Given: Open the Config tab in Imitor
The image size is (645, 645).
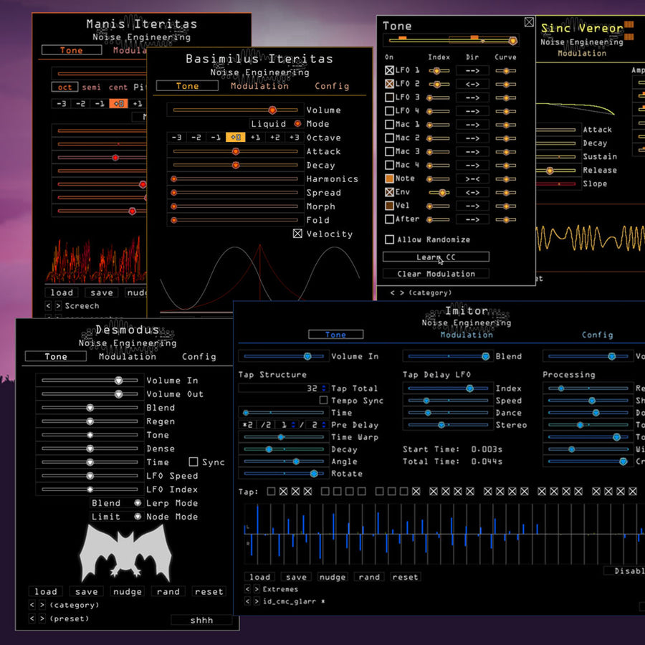Looking at the screenshot, I should click(x=597, y=335).
